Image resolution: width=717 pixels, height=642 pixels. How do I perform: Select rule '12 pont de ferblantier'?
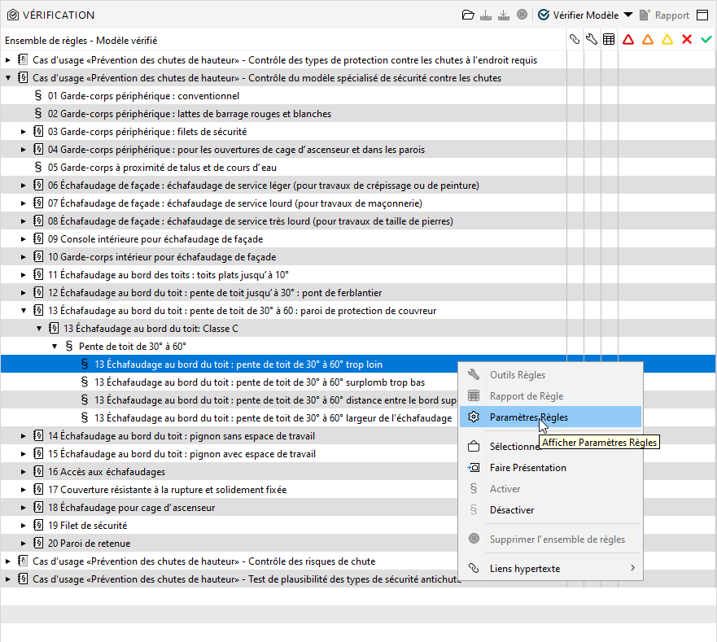point(215,293)
